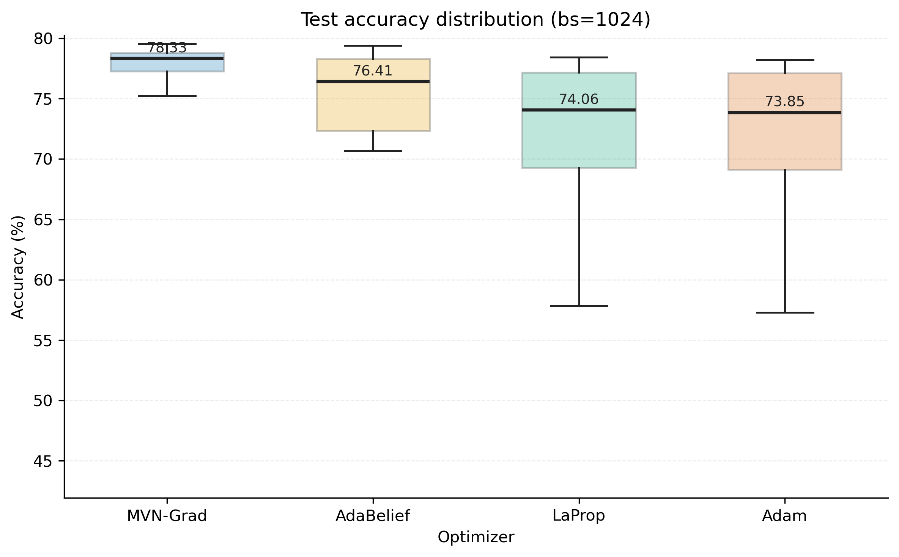This screenshot has width=899, height=557.
Task: Click LaProp's lower whisker cap
Action: [x=579, y=306]
